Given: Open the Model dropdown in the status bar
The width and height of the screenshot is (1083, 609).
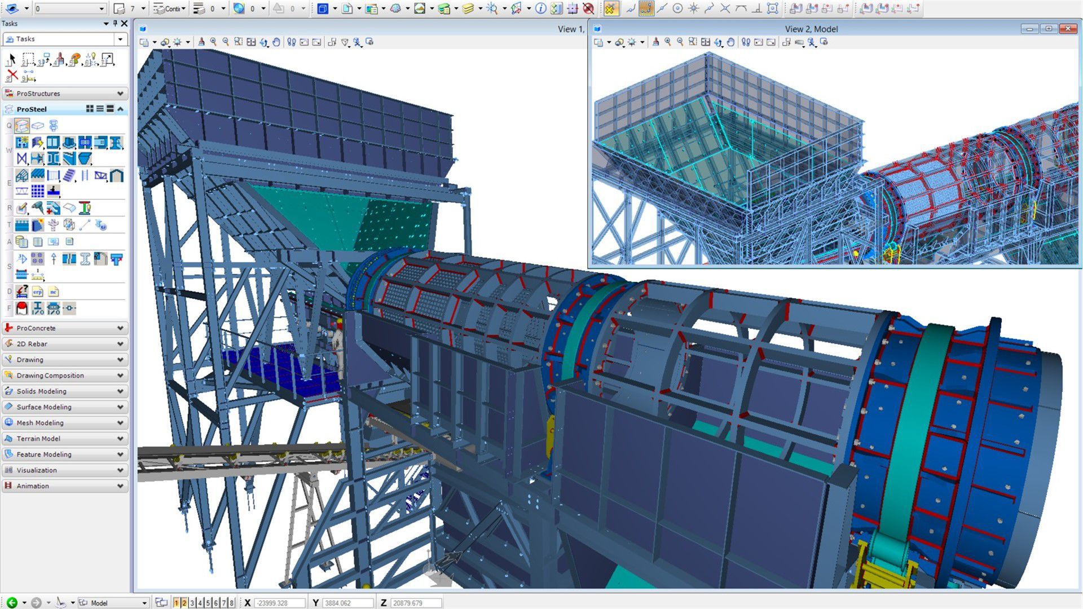Looking at the screenshot, I should coord(144,602).
